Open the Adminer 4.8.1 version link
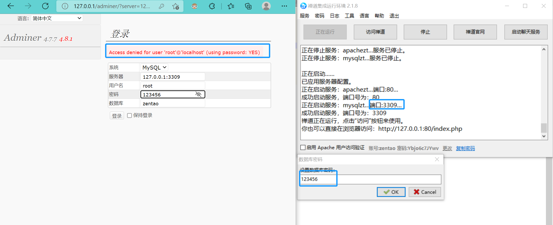The image size is (553, 225). pos(66,39)
